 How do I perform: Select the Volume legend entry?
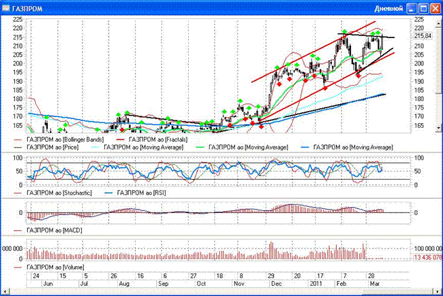49,267
